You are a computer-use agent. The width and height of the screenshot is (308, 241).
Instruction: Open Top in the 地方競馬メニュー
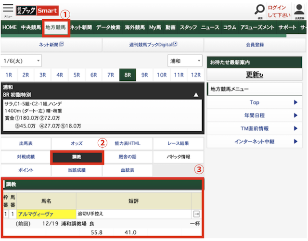pyautogui.click(x=255, y=102)
